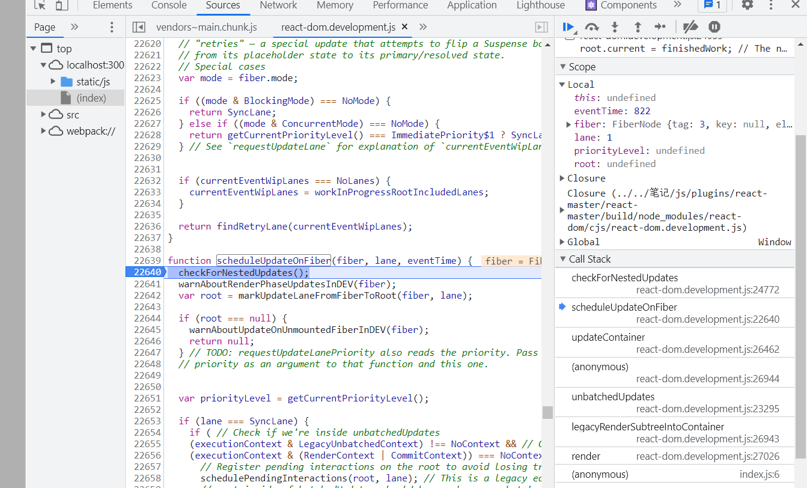Deactivate all breakpoints
807x488 pixels.
point(690,26)
